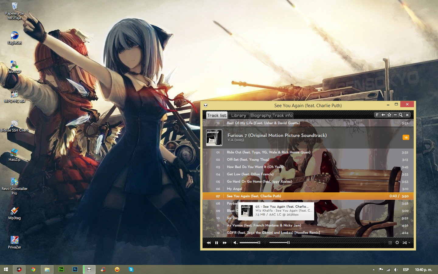Select track Off-Set (feat. Young Thug)
Image resolution: width=438 pixels, height=274 pixels.
[x=308, y=160]
